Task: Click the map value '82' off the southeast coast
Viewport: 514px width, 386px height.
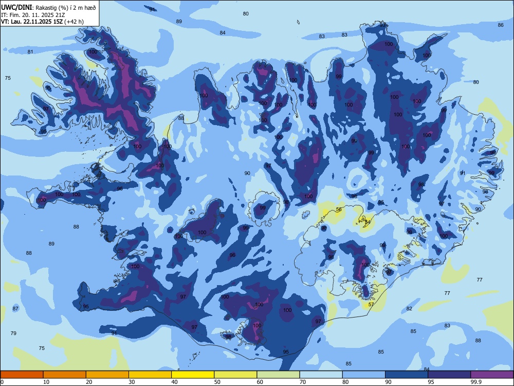Action: [409, 308]
